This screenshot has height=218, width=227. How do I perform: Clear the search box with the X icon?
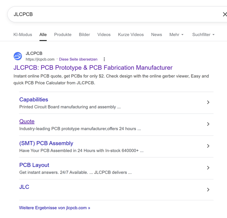(x=225, y=14)
